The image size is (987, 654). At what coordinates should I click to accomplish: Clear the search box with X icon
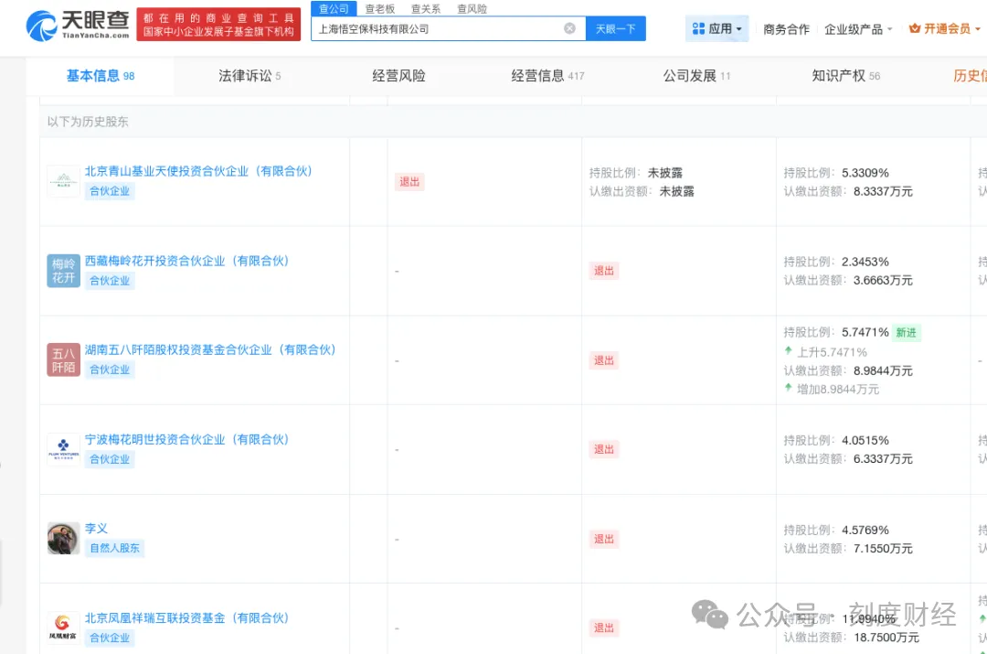[569, 28]
